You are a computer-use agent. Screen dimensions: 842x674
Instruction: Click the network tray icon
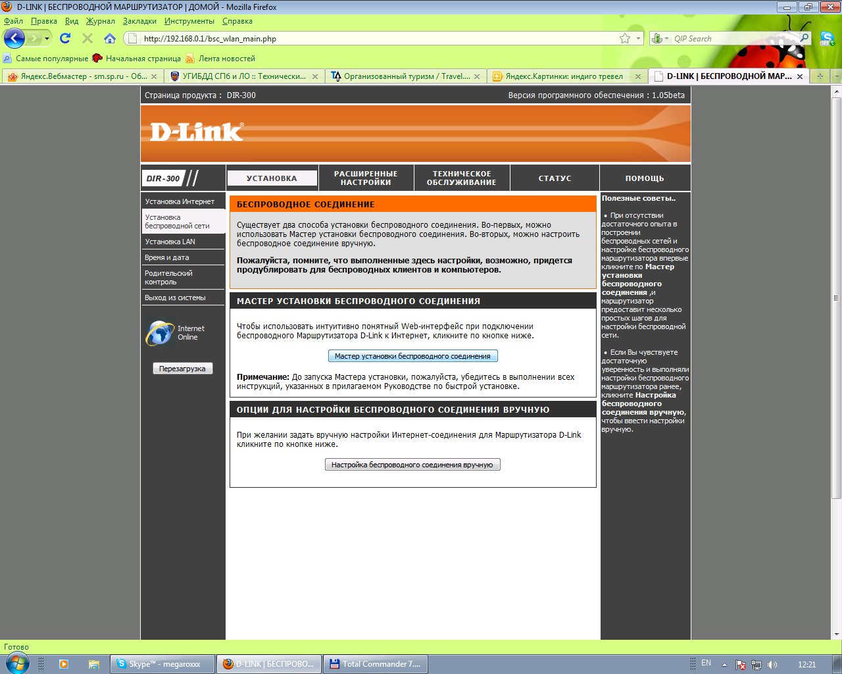coord(756,664)
